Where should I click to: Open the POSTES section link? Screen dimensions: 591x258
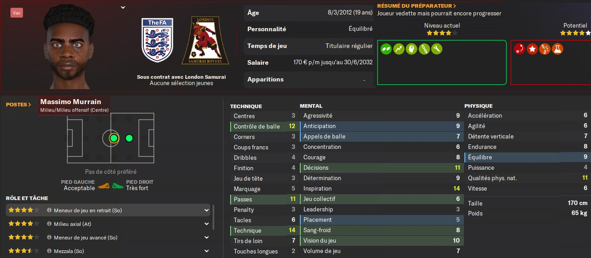(19, 105)
